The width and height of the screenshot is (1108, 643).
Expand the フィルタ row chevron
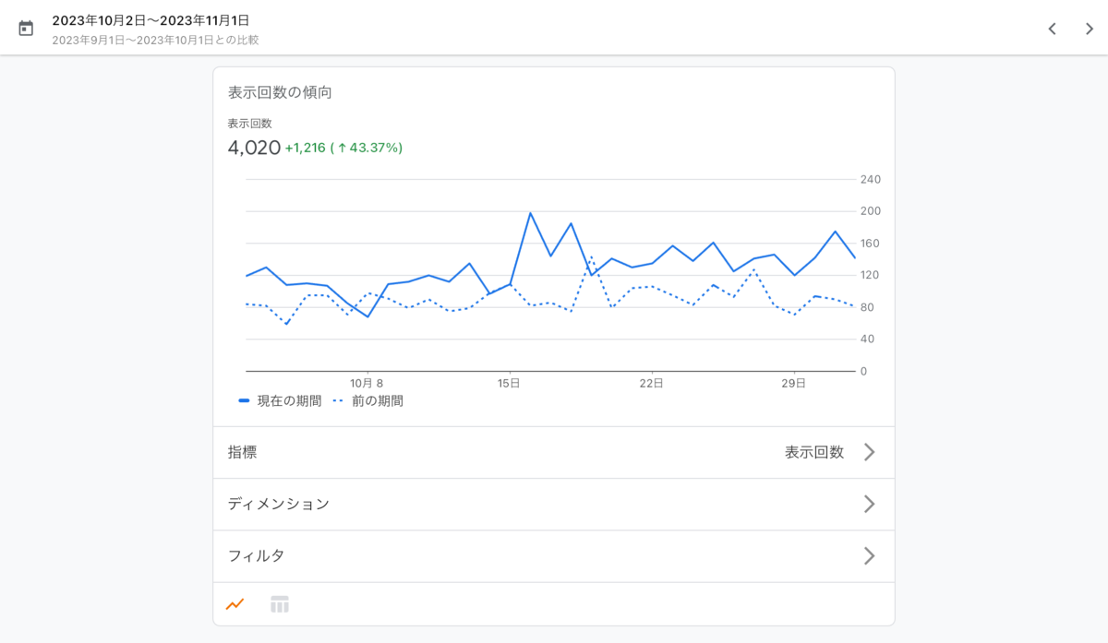point(869,555)
